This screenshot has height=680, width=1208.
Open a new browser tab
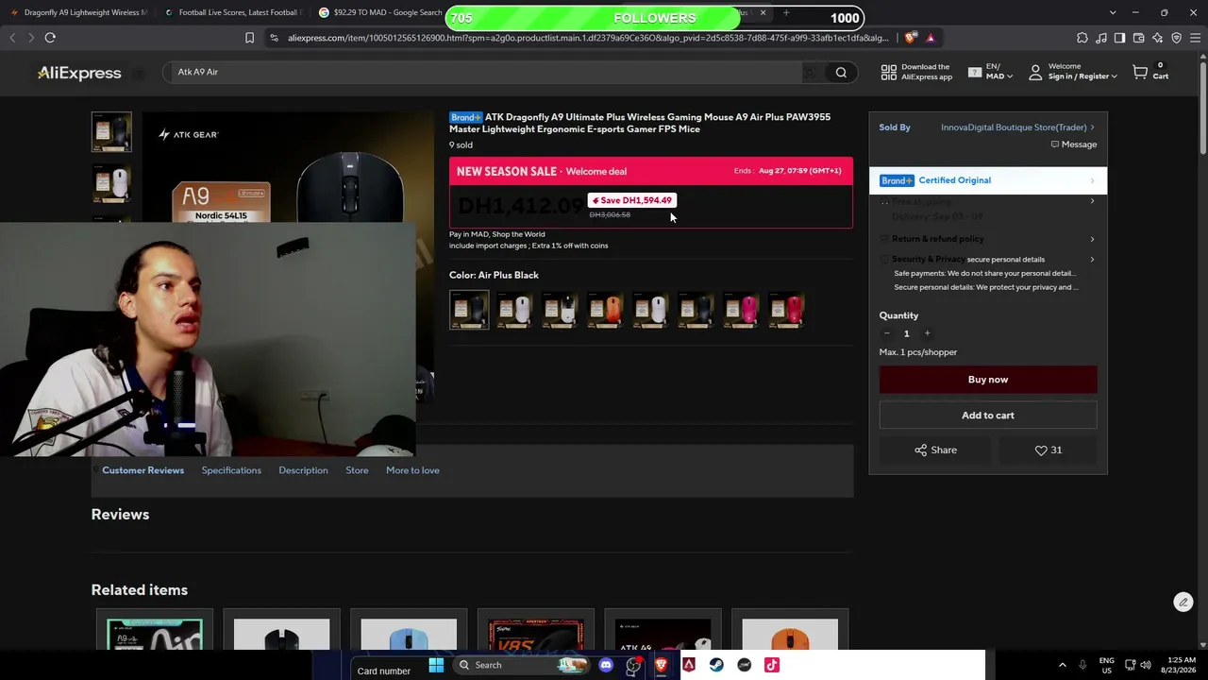pos(786,13)
